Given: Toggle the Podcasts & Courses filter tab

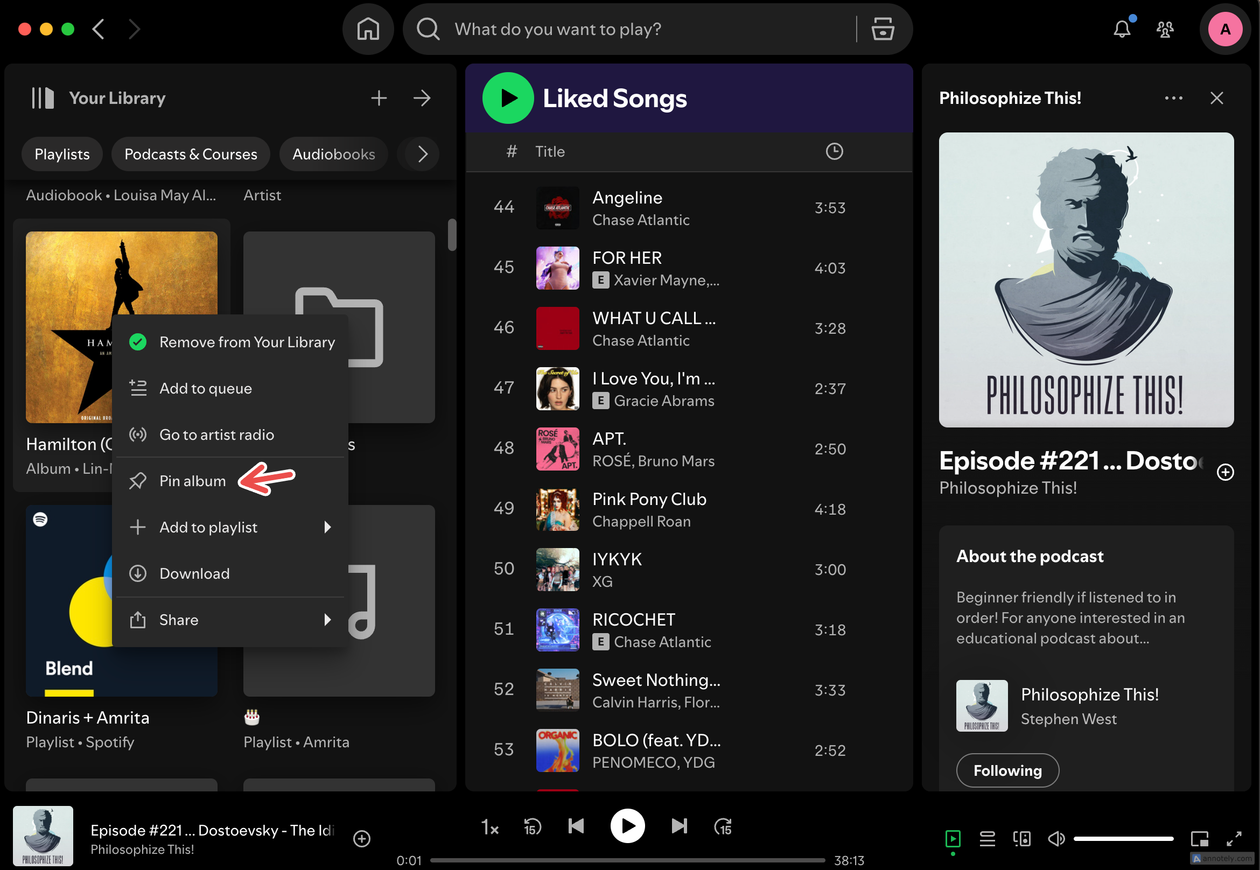Looking at the screenshot, I should [191, 154].
